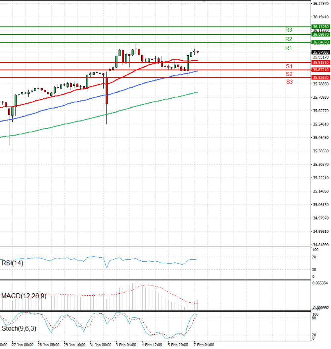Click the 35.54610 price axis value
The width and height of the screenshot is (331, 349).
click(321, 124)
